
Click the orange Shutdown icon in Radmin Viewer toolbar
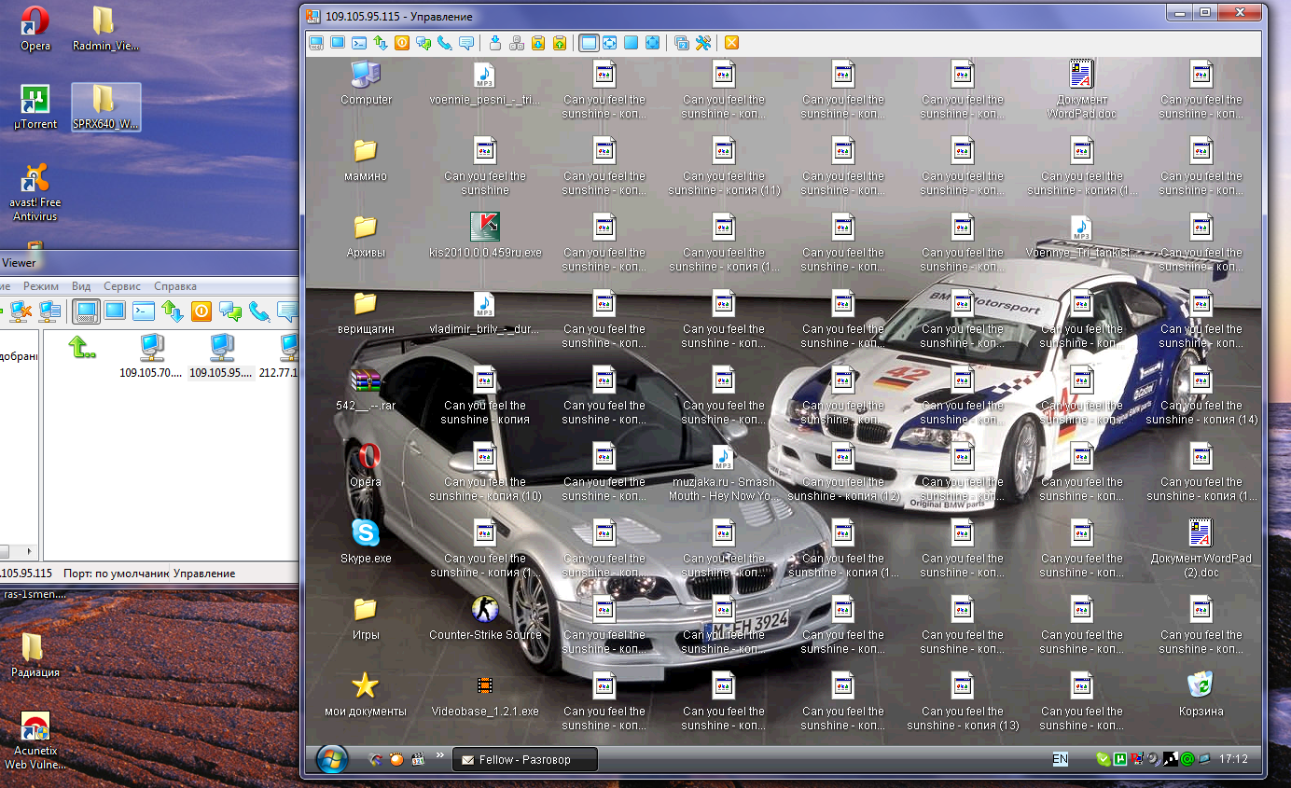(x=201, y=311)
